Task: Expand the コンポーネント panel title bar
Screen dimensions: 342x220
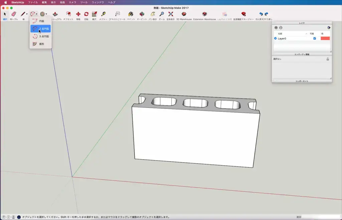Action: (302, 81)
